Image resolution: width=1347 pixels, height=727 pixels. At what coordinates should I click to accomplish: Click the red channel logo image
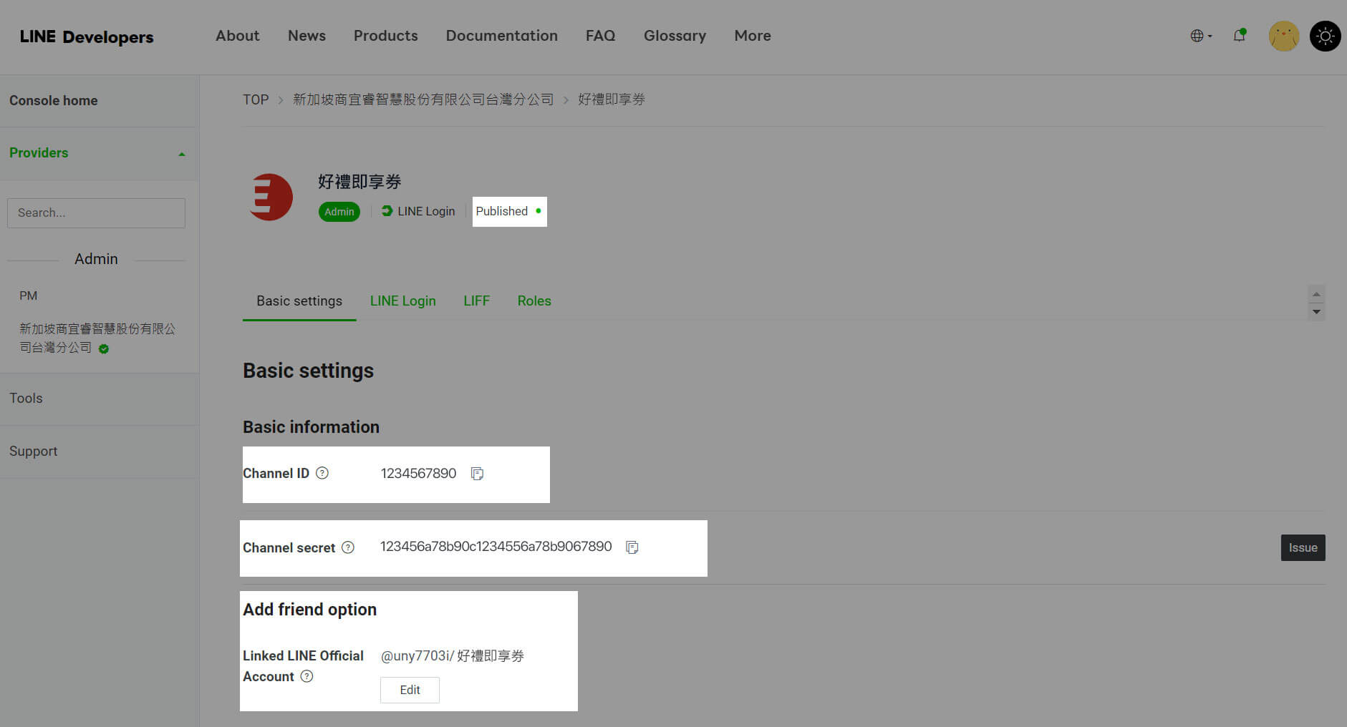(271, 197)
